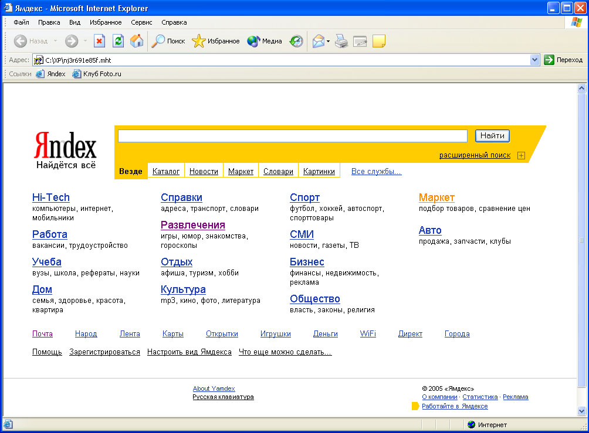Image resolution: width=589 pixels, height=433 pixels.
Task: Click the Яndex logo image
Action: click(x=65, y=150)
